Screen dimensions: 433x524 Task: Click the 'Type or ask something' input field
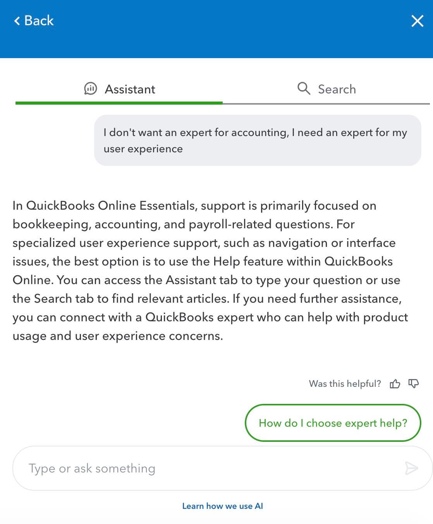point(155,468)
